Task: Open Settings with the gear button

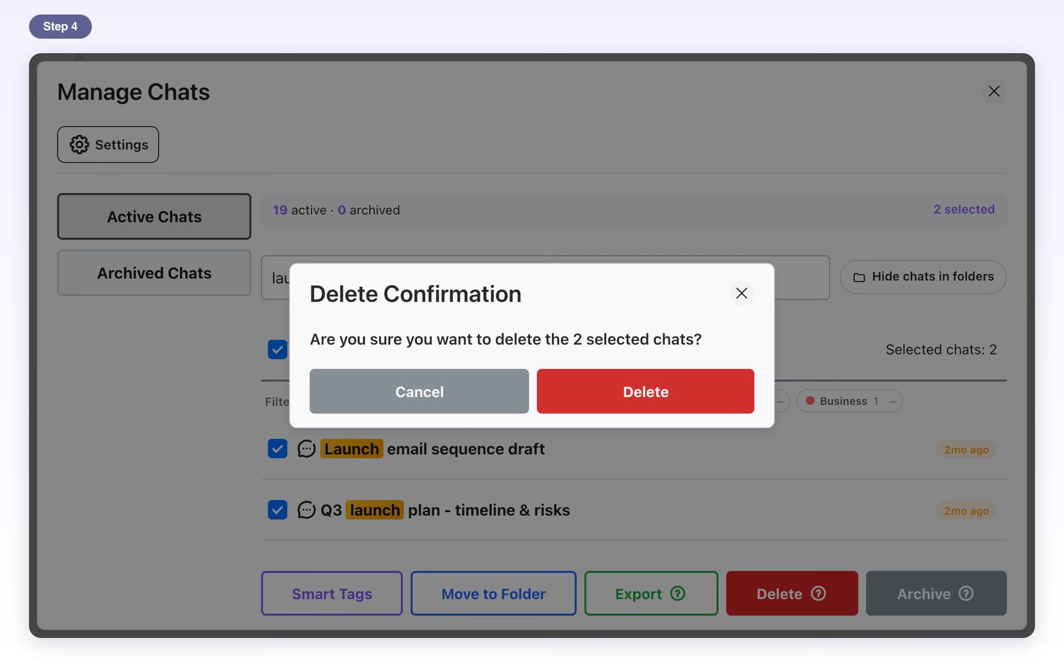Action: click(x=108, y=145)
